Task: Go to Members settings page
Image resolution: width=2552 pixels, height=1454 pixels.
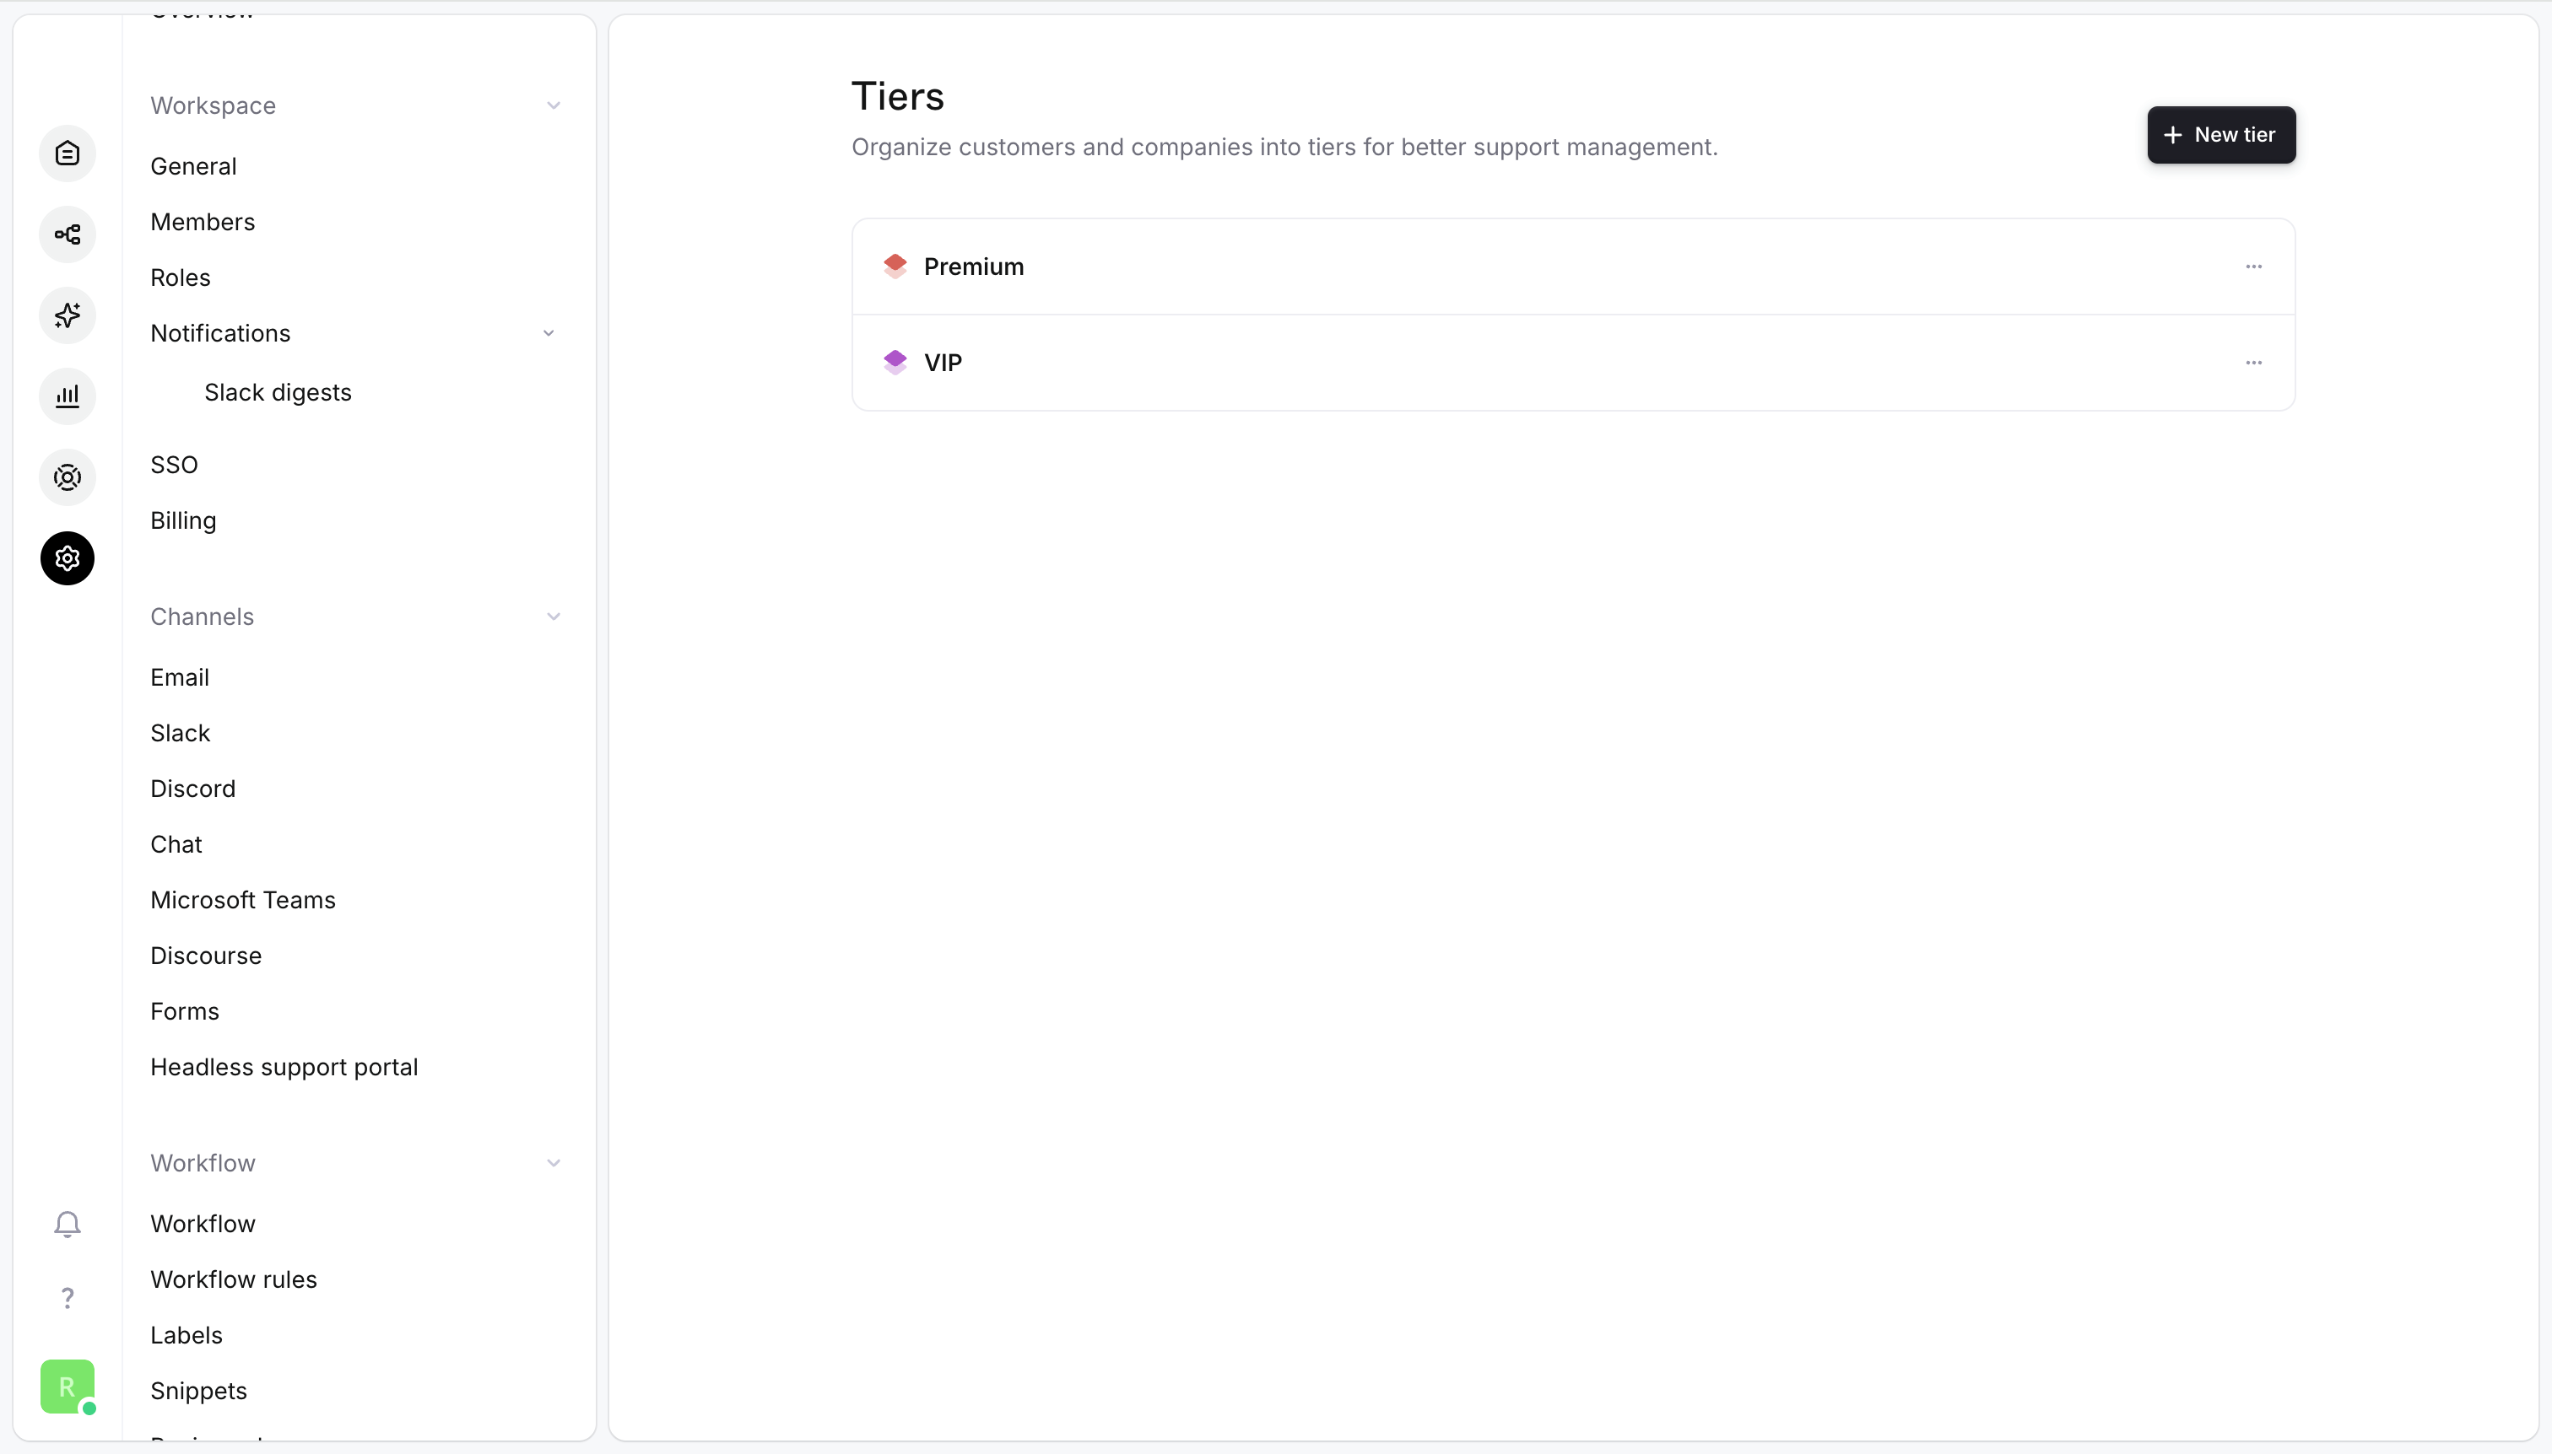Action: [x=203, y=222]
